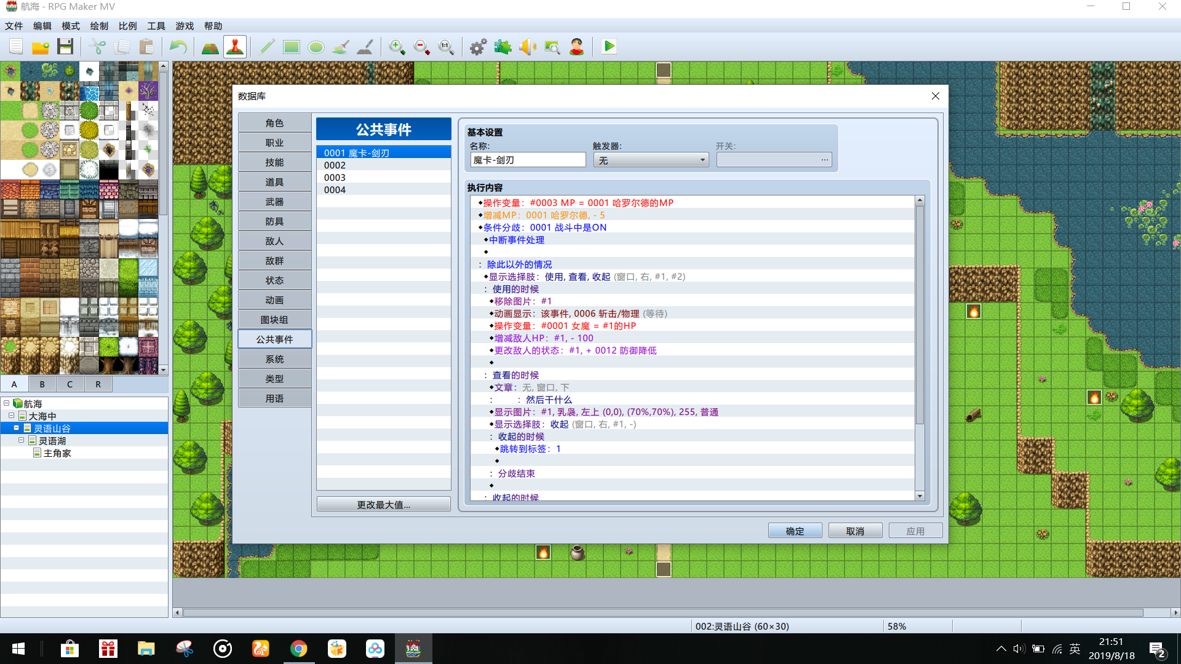Image resolution: width=1181 pixels, height=664 pixels.
Task: Collapse the 大海中 map tree node
Action: 12,416
